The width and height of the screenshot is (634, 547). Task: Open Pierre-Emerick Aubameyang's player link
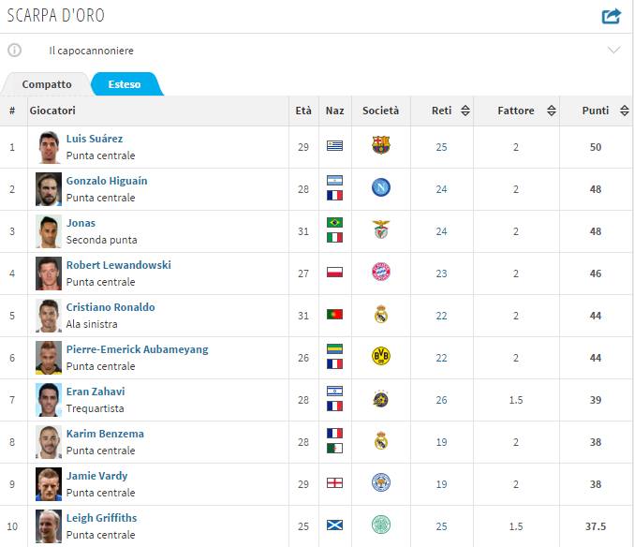pyautogui.click(x=137, y=349)
